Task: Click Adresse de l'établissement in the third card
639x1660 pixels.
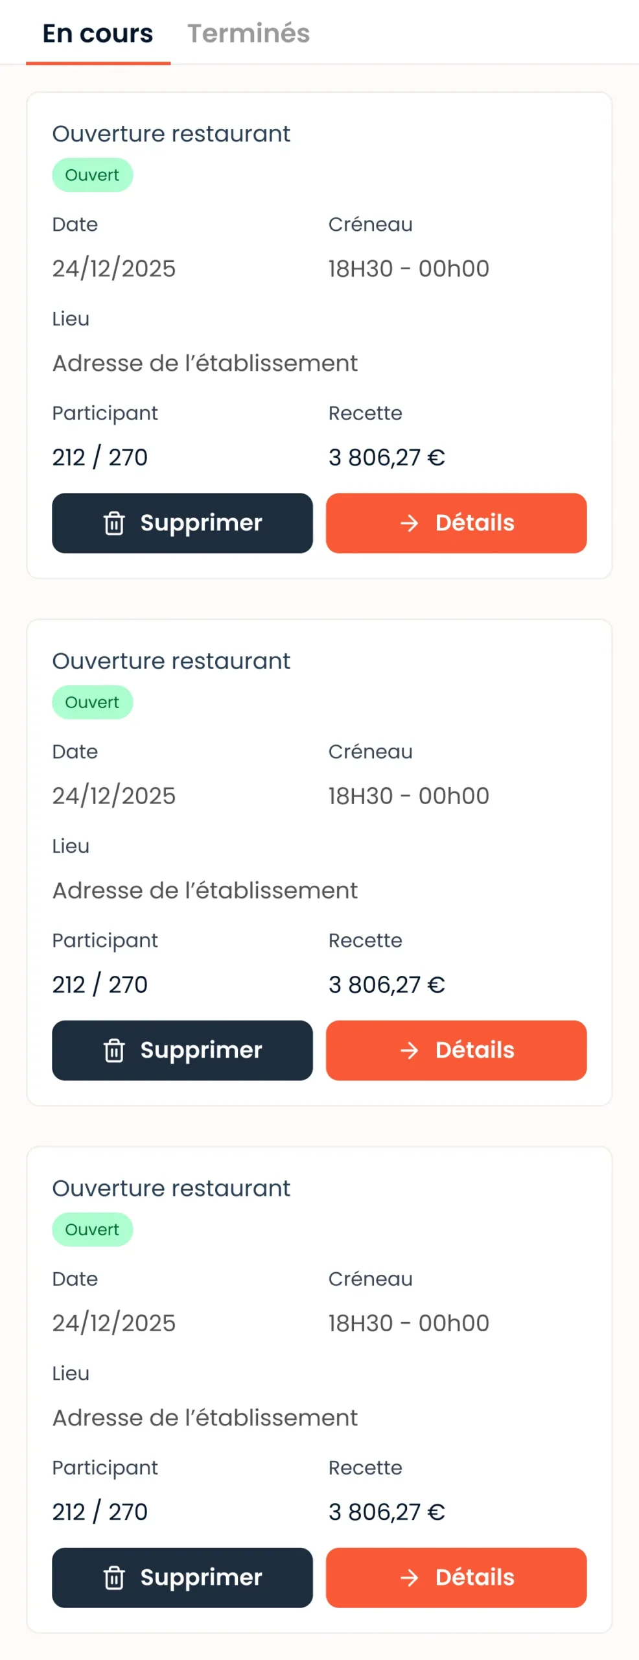Action: pos(205,1417)
